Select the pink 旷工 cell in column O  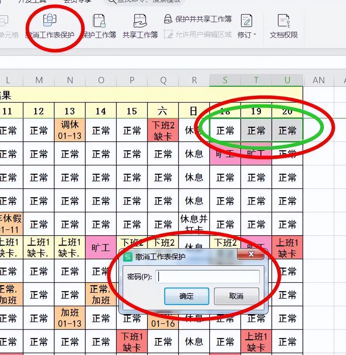101,247
